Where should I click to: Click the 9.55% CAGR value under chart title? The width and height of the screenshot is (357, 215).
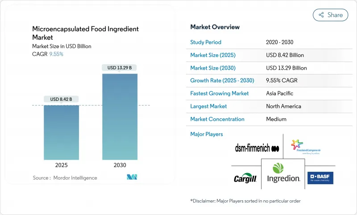click(56, 54)
